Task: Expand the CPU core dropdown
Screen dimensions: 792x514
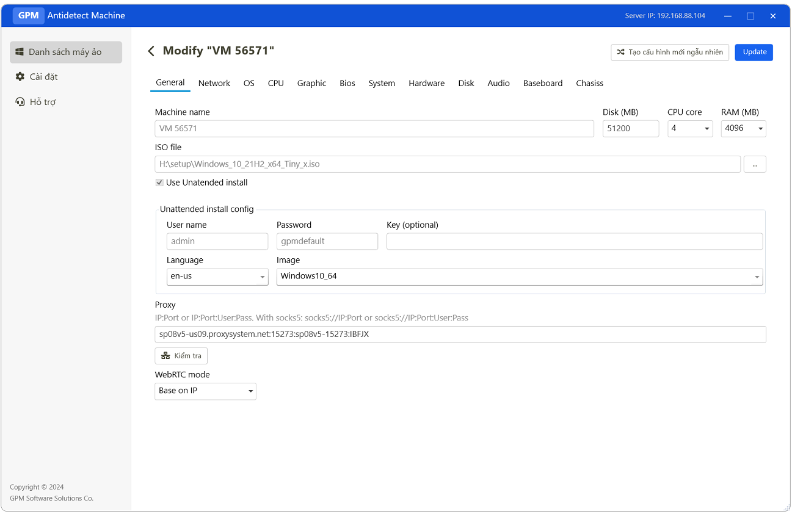Action: (689, 128)
